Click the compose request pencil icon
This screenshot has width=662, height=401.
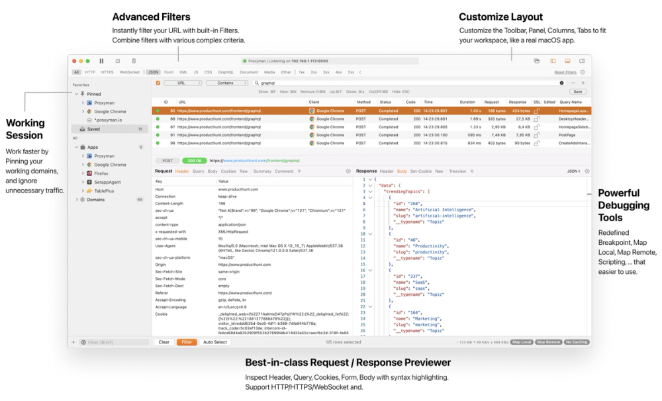click(x=118, y=61)
